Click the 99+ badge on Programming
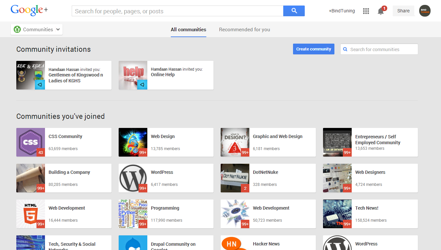This screenshot has width=441, height=250. click(143, 224)
